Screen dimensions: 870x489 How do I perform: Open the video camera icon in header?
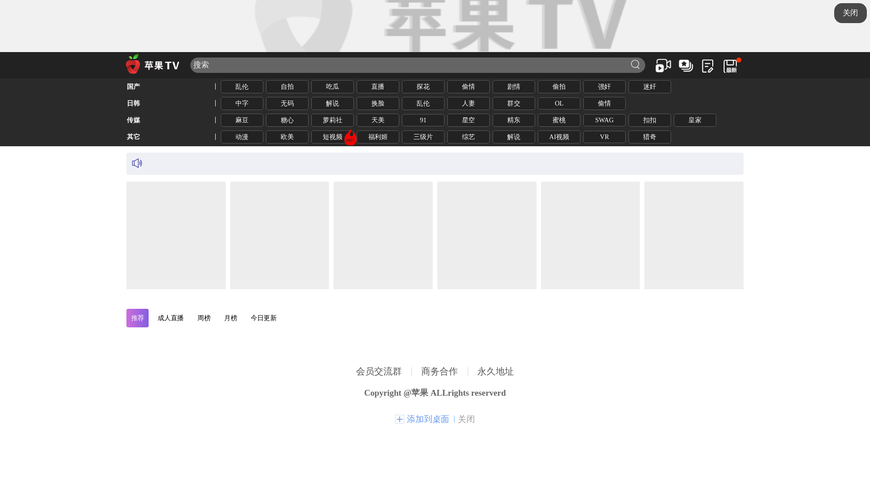tap(663, 66)
